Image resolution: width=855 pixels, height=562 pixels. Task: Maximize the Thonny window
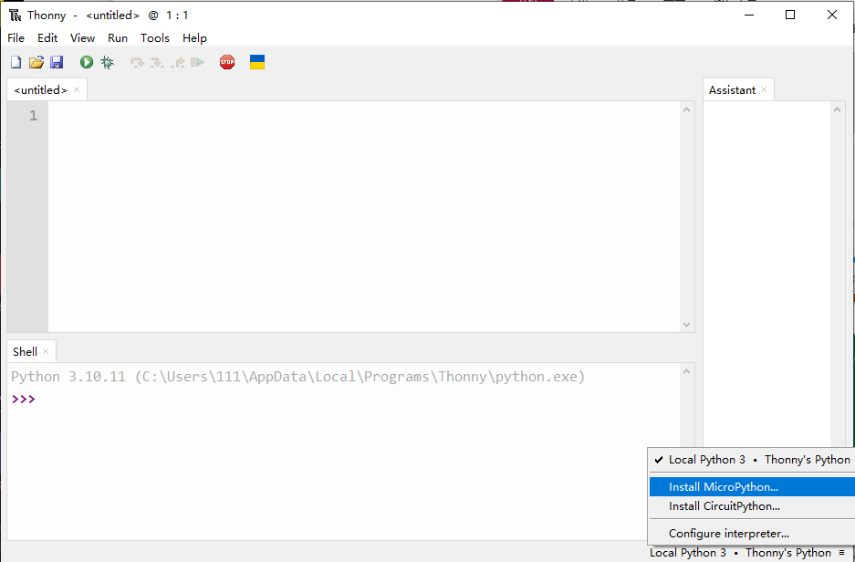click(790, 16)
